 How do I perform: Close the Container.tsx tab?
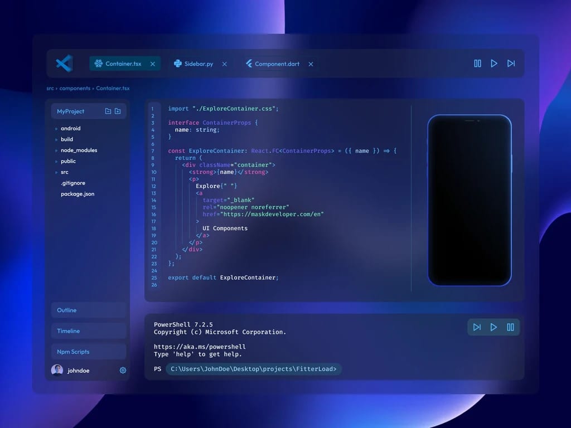[x=153, y=64]
